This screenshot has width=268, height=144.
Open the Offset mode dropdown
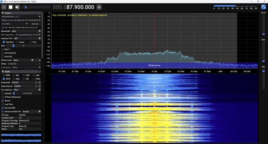coord(23,60)
